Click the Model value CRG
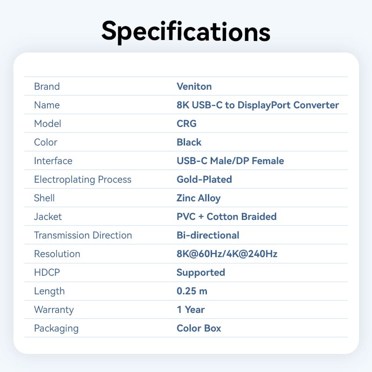 [x=186, y=124]
